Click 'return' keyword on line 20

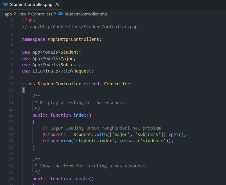50,141
